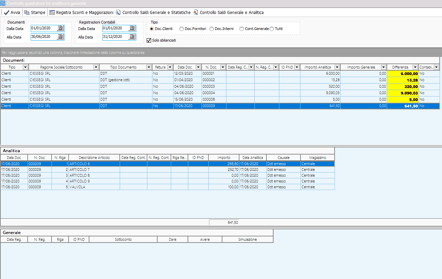Click Controllo Saldi Generale e Statistiche icon
The width and height of the screenshot is (442, 279).
(x=118, y=12)
